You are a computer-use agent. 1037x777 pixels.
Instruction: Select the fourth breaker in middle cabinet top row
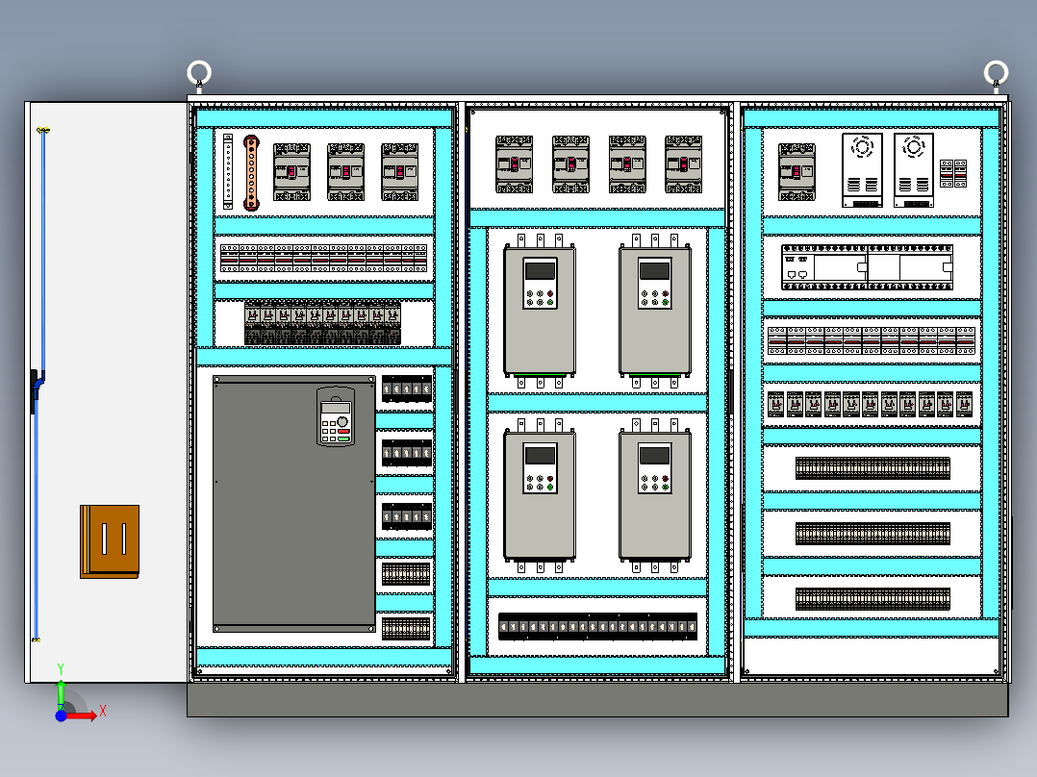click(683, 164)
